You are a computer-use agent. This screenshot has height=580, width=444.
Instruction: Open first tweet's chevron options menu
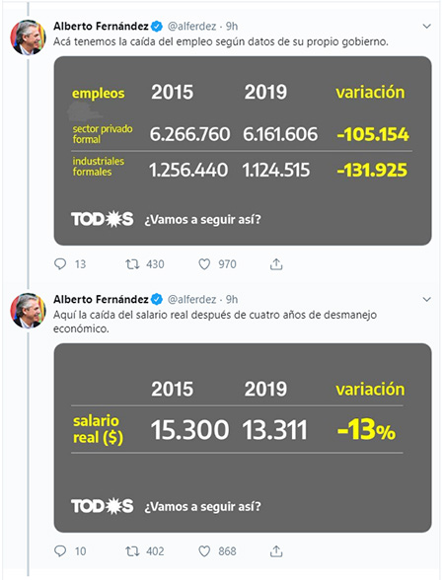pos(426,27)
